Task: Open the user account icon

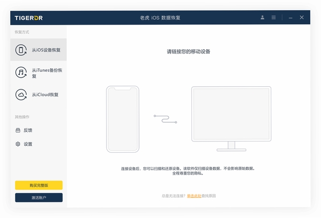Action: pos(262,18)
